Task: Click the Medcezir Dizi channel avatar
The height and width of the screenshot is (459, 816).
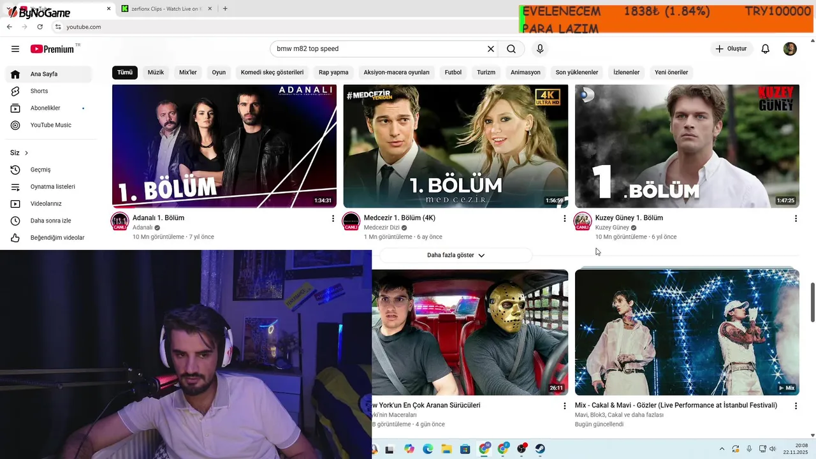Action: (x=351, y=222)
